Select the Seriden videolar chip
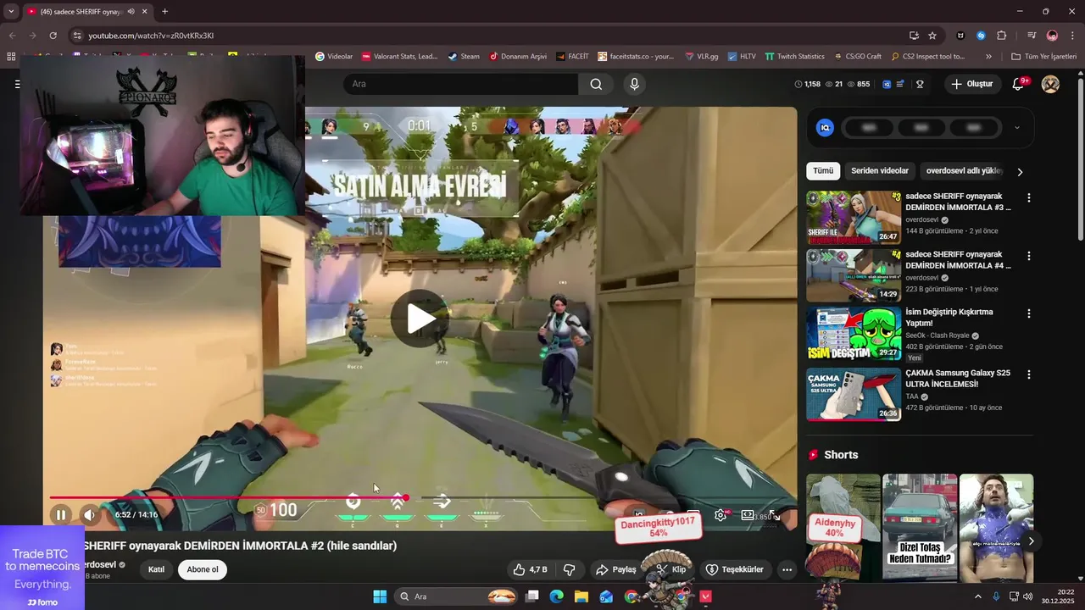Viewport: 1085px width, 610px height. (x=879, y=171)
